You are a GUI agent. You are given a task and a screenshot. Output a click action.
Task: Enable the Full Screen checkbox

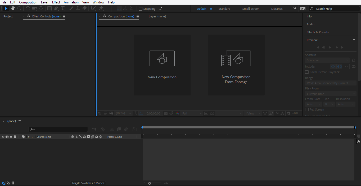click(x=307, y=109)
